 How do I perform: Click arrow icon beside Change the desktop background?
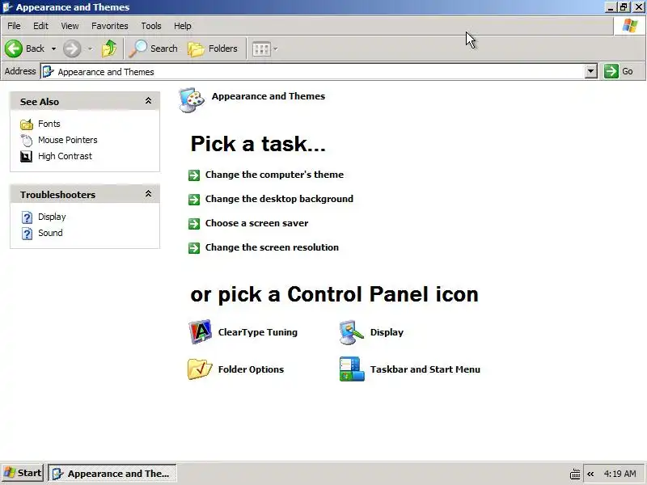point(194,200)
